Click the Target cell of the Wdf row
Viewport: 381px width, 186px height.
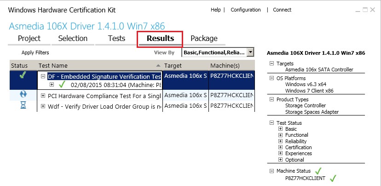coord(185,106)
